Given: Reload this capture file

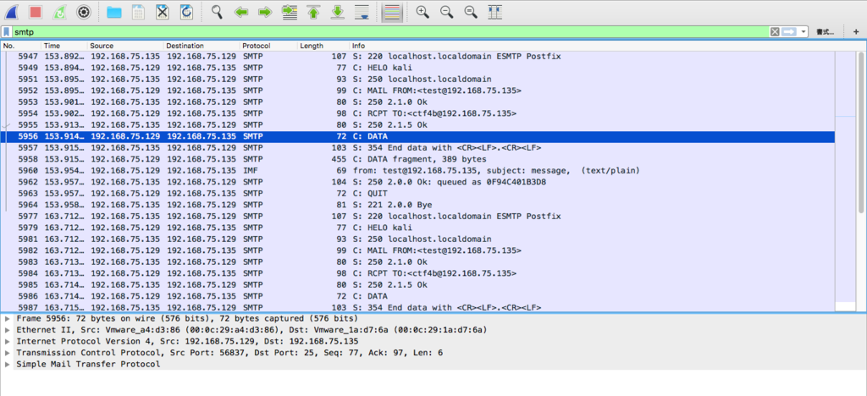Looking at the screenshot, I should [x=186, y=12].
